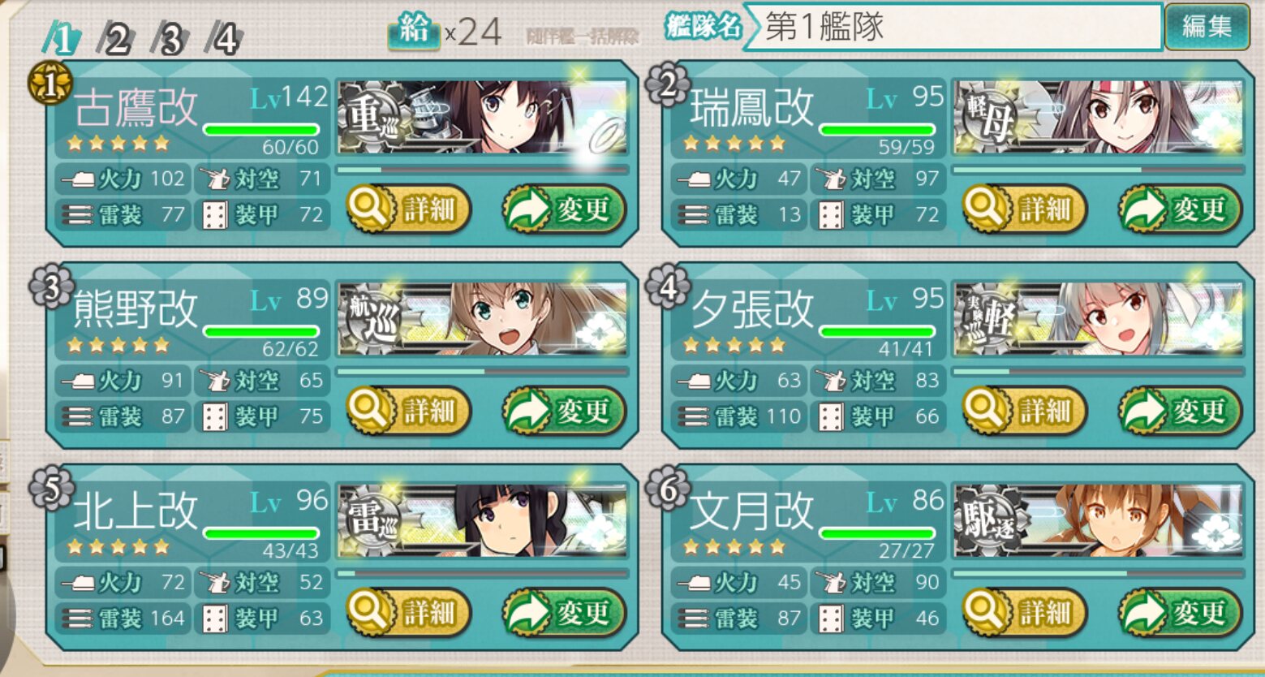Open fleet tab 4
The height and width of the screenshot is (677, 1265).
coord(223,39)
